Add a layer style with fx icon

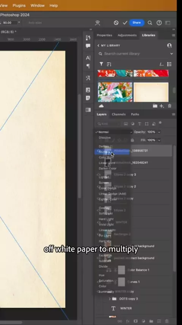point(128,321)
